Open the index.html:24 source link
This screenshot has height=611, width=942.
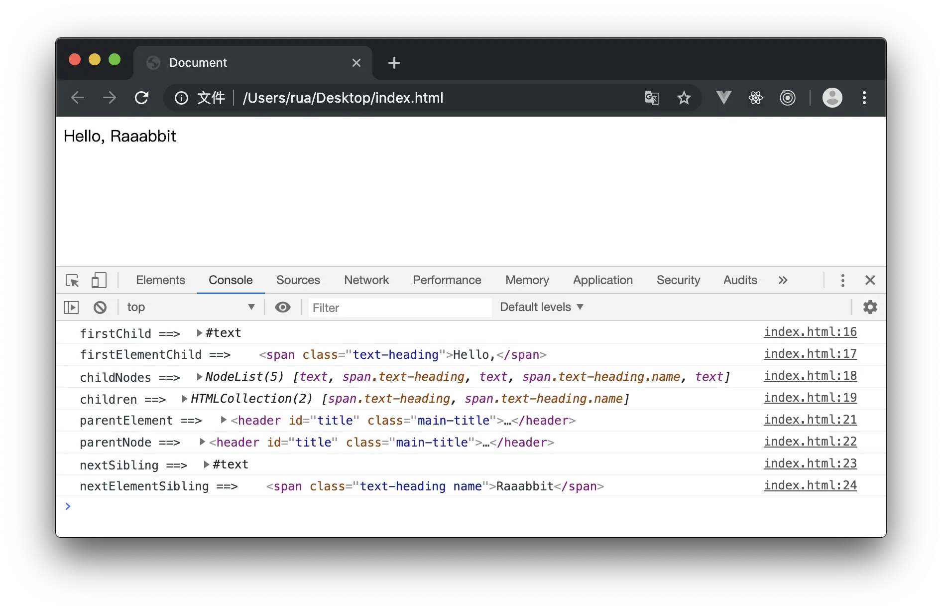pyautogui.click(x=811, y=485)
